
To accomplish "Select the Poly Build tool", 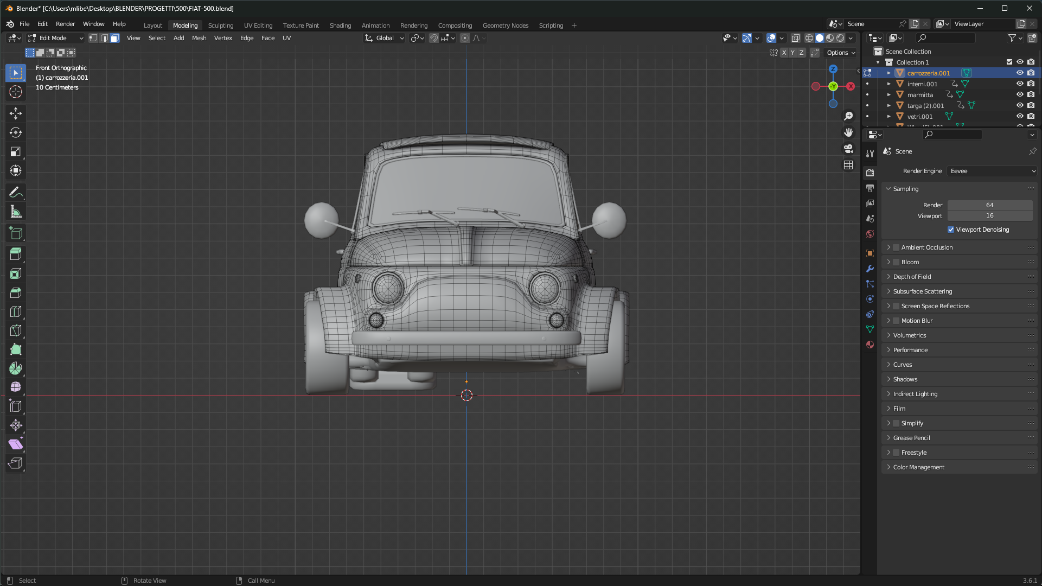I will 16,349.
